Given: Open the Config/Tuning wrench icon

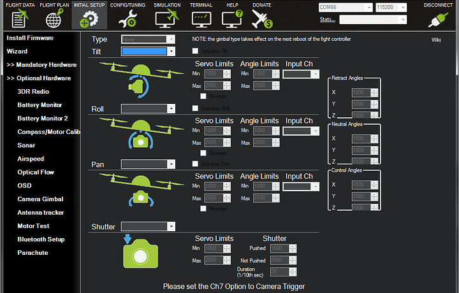Looking at the screenshot, I should pos(127,19).
